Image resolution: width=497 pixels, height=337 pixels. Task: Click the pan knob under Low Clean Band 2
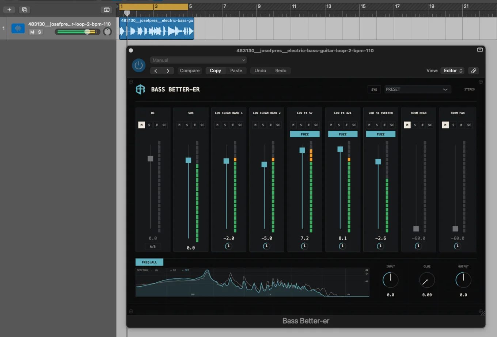(266, 246)
